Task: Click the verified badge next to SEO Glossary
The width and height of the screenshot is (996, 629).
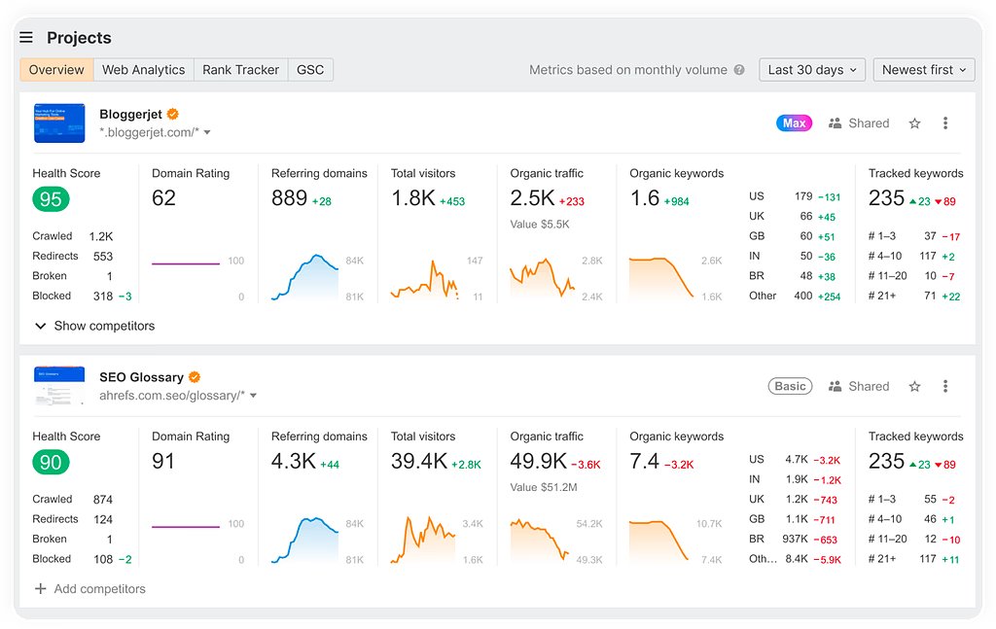Action: (x=195, y=377)
